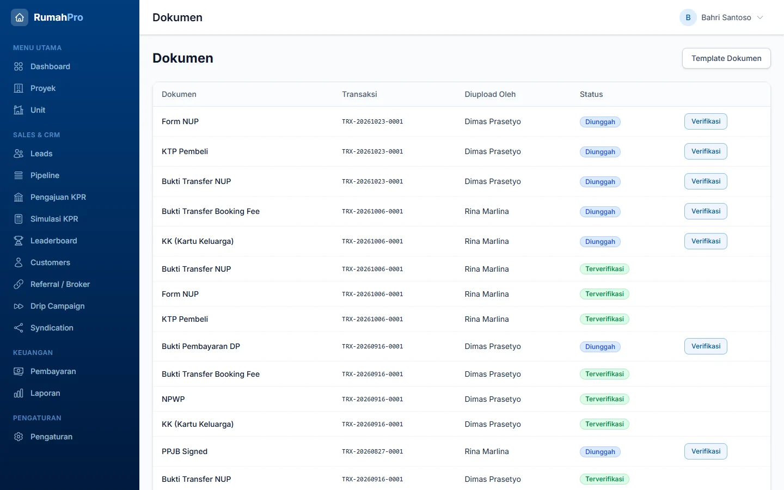Image resolution: width=784 pixels, height=490 pixels.
Task: Click transaction TRX-20260827-0001
Action: (372, 451)
